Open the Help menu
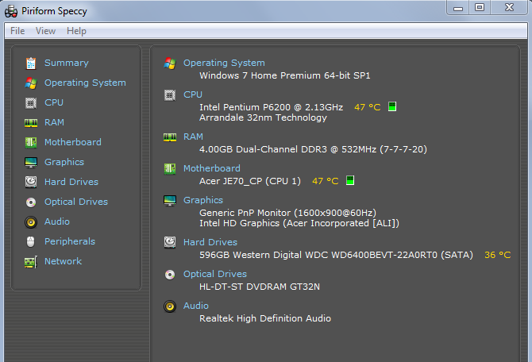532x362 pixels. pyautogui.click(x=76, y=31)
